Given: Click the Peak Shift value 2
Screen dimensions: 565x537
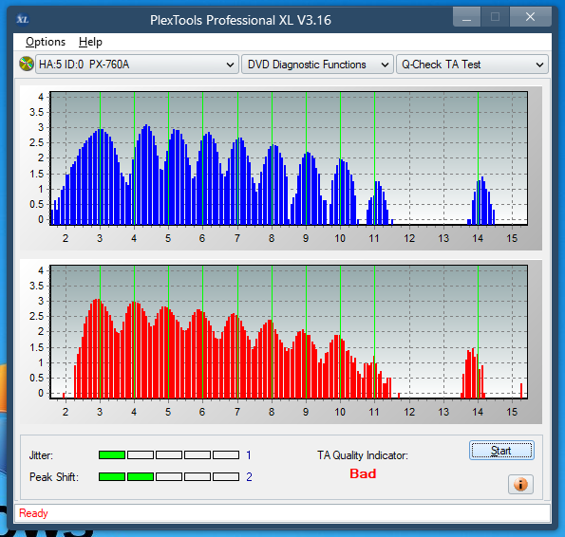Looking at the screenshot, I should tap(249, 477).
